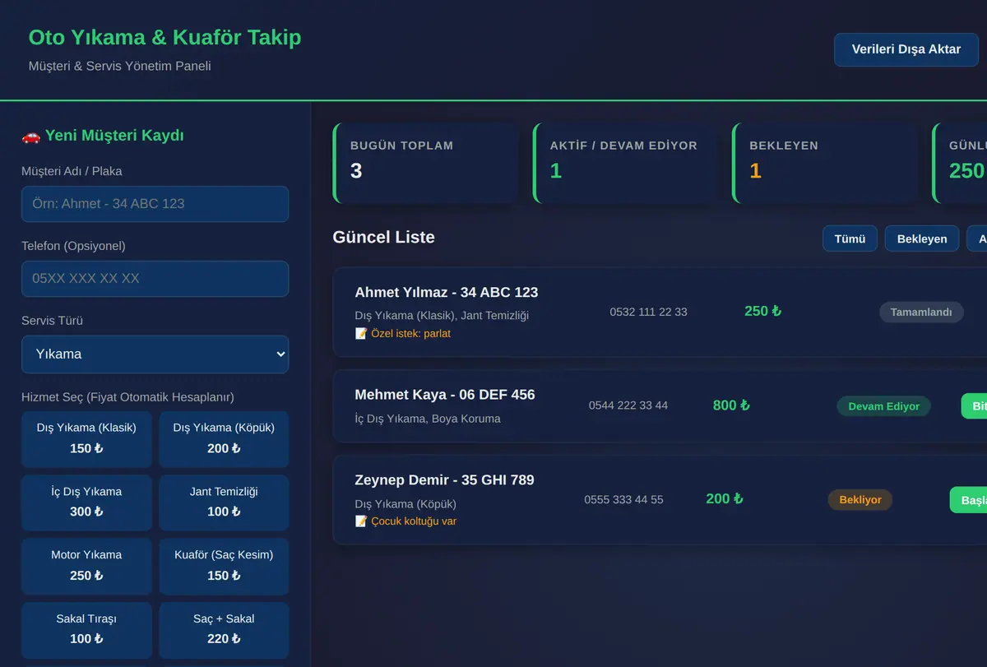The image size is (987, 667).
Task: Click the name Zeynep Demir - 35 GHI 789
Action: (444, 480)
